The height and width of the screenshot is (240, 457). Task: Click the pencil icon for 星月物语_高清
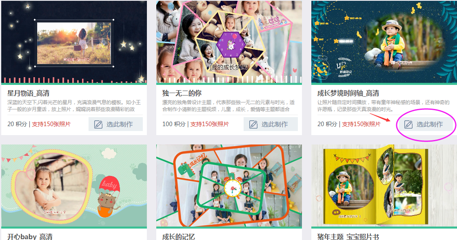click(98, 124)
